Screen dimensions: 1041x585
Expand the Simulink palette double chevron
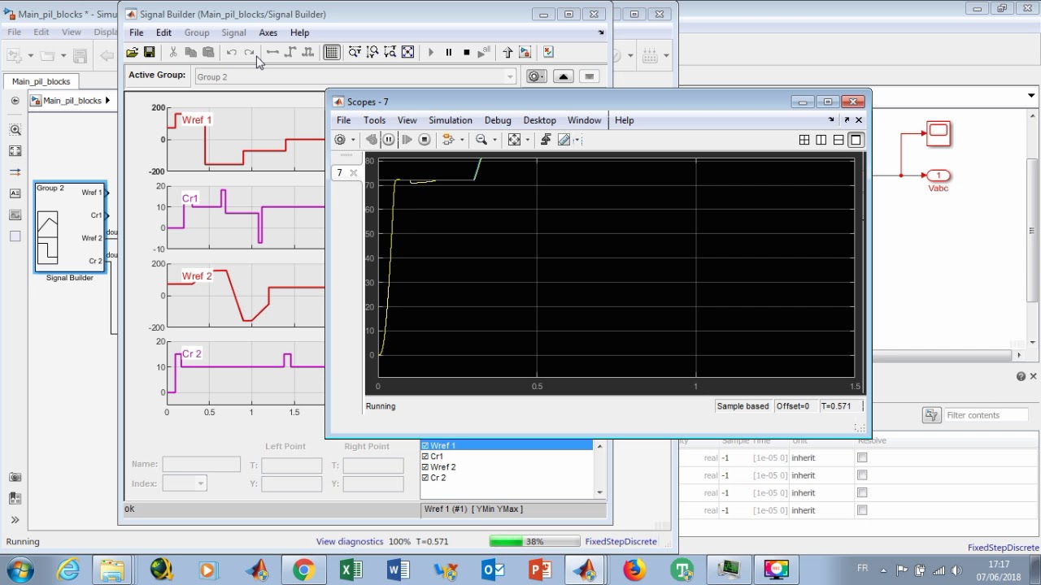[x=15, y=520]
